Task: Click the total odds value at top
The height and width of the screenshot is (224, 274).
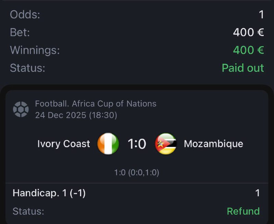Action: (261, 15)
